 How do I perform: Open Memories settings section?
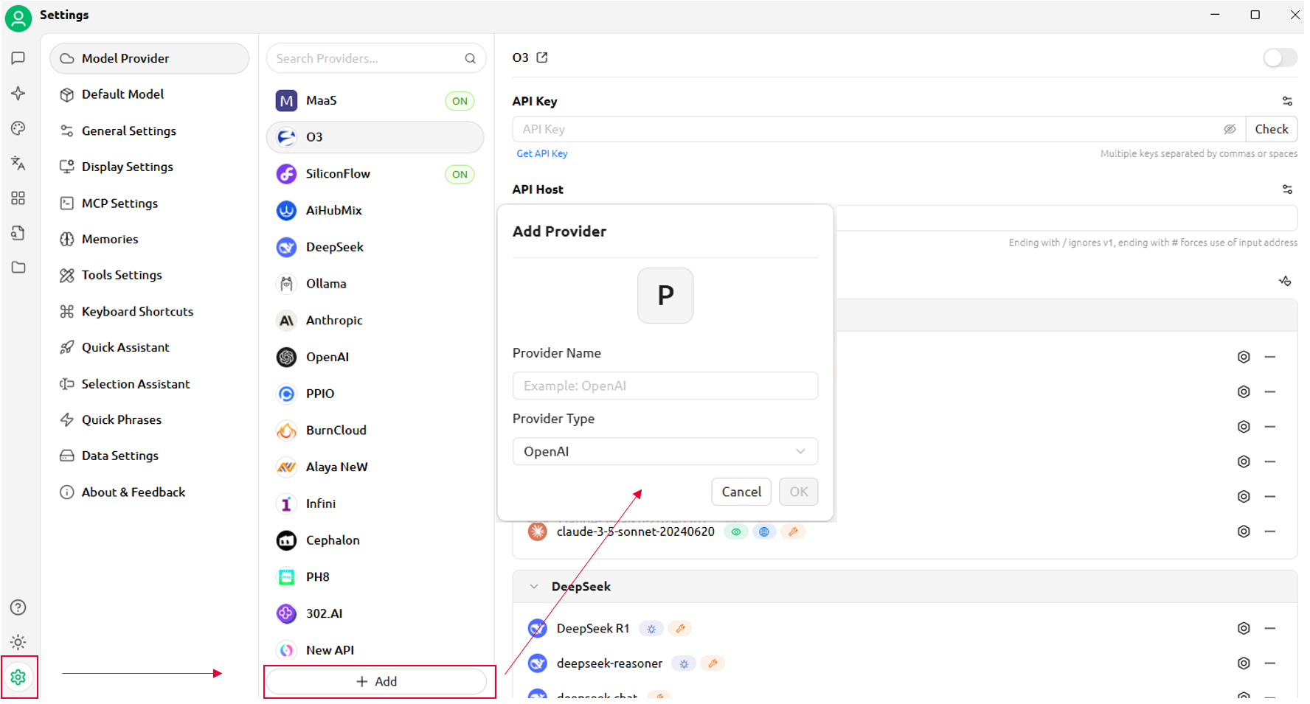(149, 239)
